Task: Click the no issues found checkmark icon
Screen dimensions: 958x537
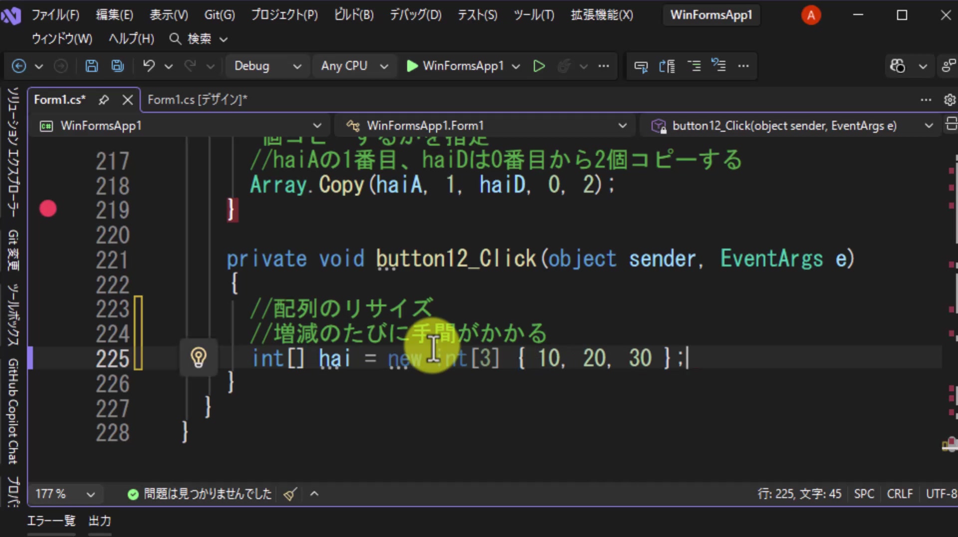Action: point(133,494)
